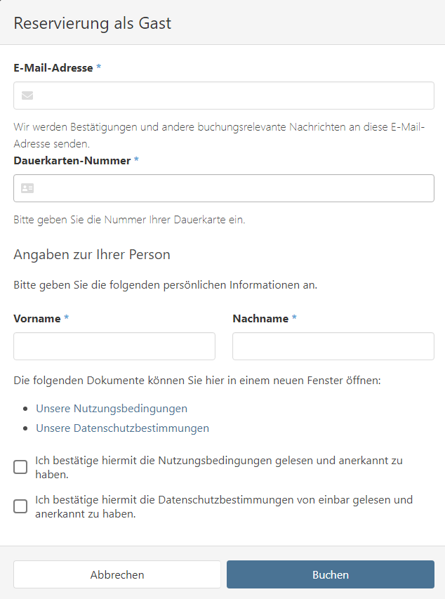Click the membership card glyph in Dauerkarten-Nummer
The image size is (445, 599).
(27, 187)
